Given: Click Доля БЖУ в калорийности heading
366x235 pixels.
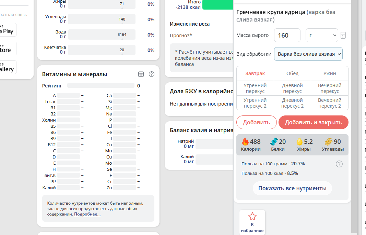Looking at the screenshot, I should coord(201,91).
